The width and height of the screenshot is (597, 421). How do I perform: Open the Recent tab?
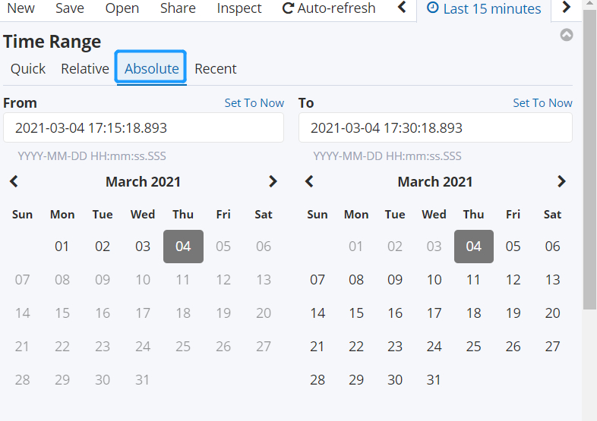pos(216,68)
